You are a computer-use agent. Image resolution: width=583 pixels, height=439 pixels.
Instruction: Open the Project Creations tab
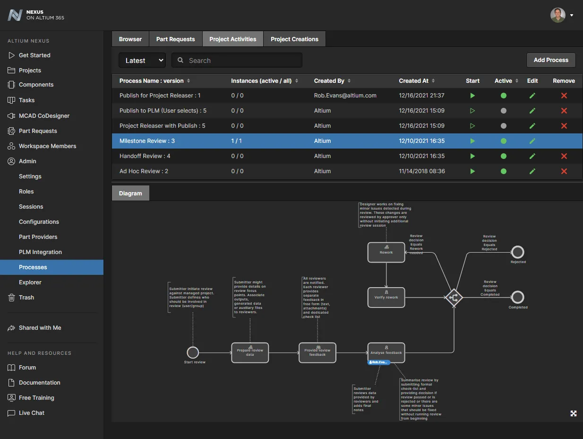tap(294, 39)
